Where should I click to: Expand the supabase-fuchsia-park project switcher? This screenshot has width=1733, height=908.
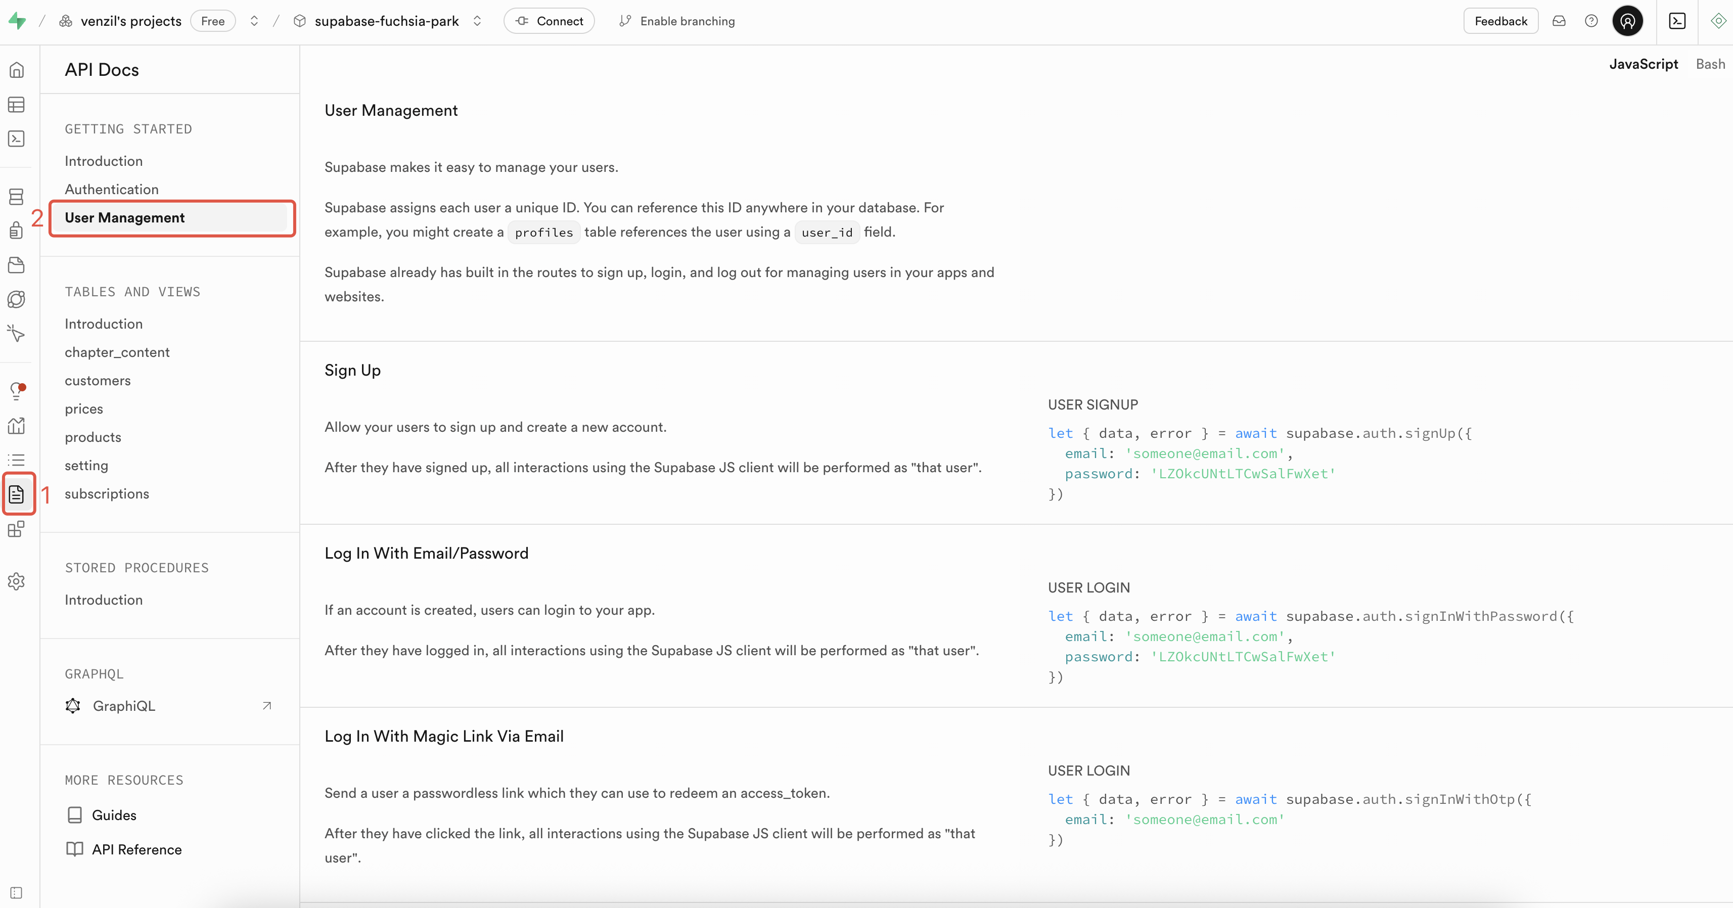477,21
